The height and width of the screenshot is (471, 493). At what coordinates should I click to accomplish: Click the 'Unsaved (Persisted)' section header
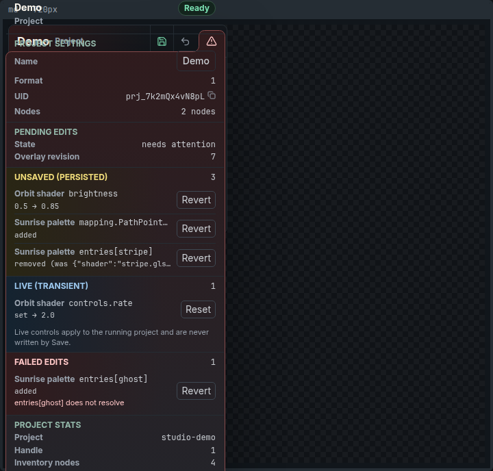[61, 177]
